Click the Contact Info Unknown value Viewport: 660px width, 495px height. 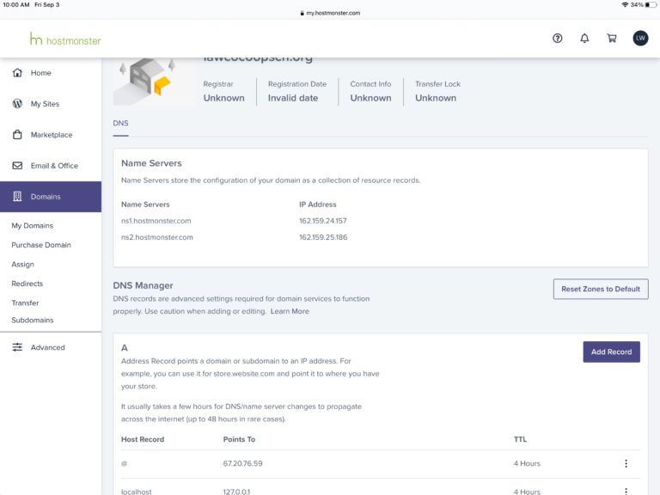tap(371, 98)
